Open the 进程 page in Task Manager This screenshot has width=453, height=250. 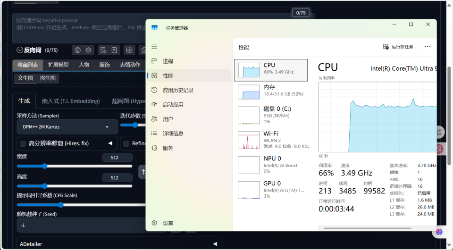189,61
